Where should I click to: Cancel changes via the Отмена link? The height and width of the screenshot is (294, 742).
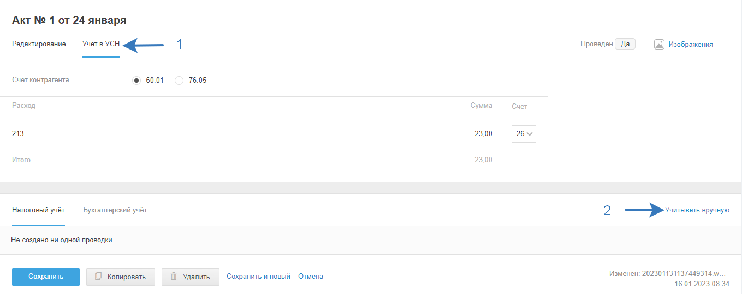(311, 277)
